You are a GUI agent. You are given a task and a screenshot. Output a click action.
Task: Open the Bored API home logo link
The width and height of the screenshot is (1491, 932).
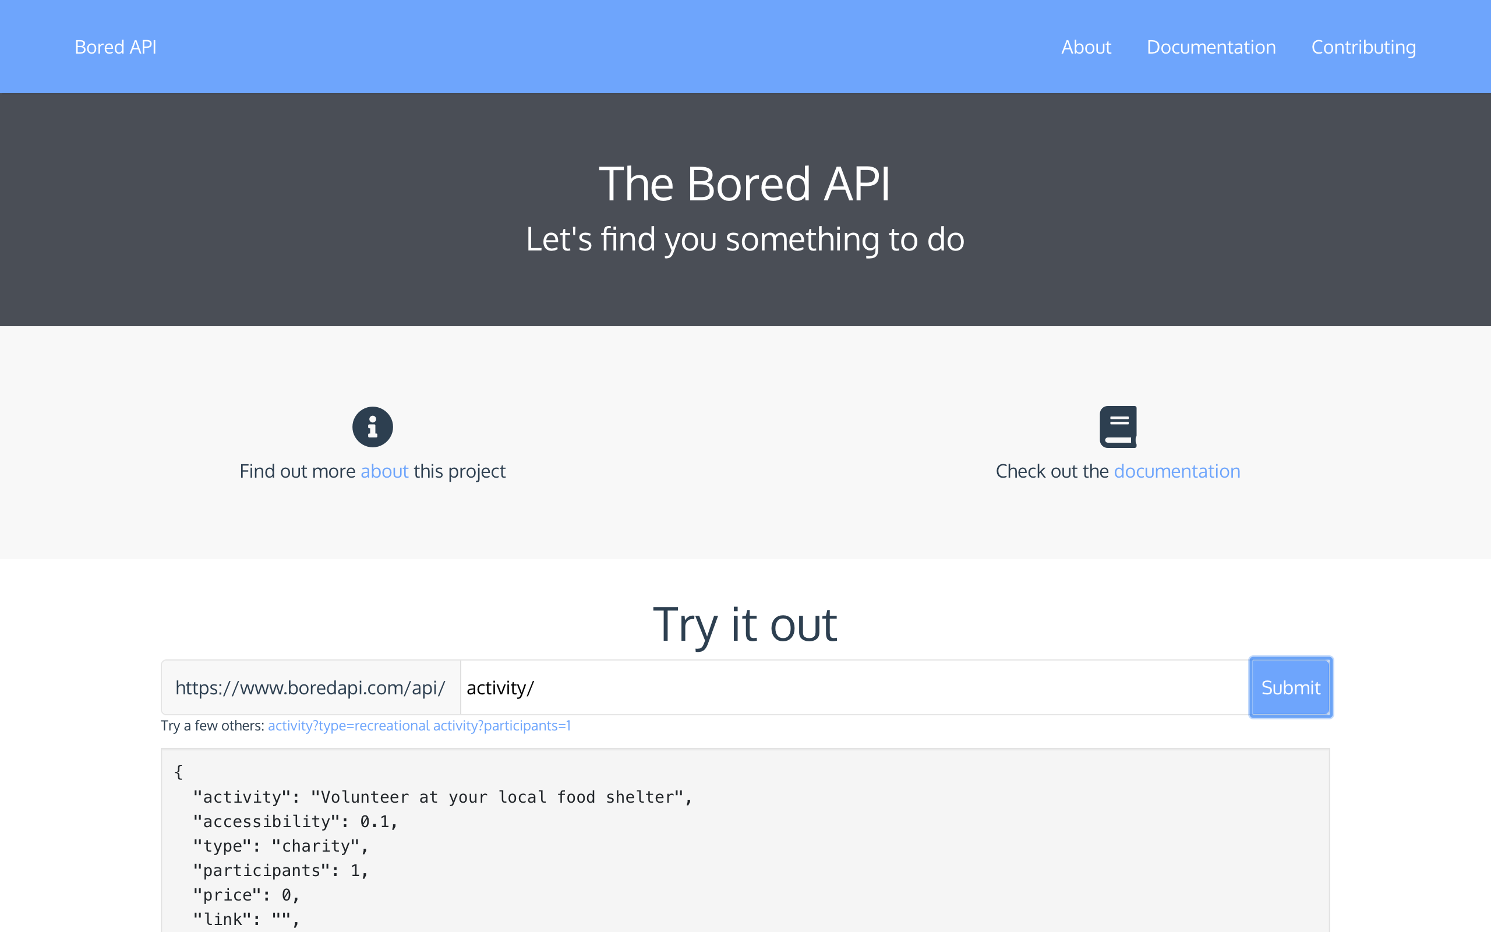pyautogui.click(x=115, y=47)
